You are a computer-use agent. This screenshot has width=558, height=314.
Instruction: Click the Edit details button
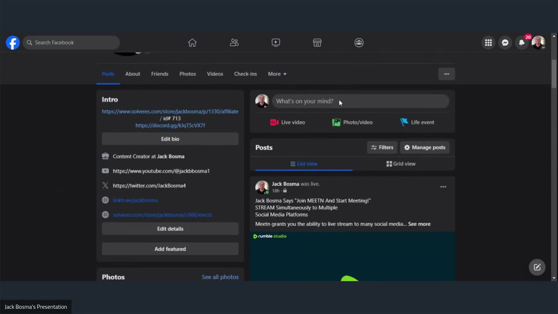(170, 229)
